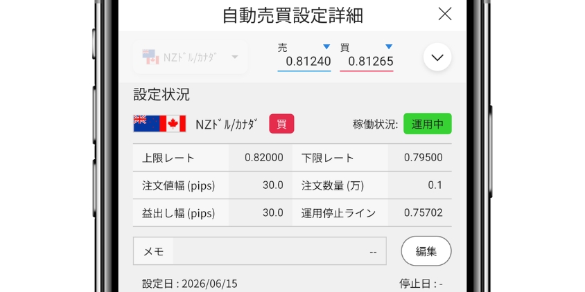Click the 自動売買設定詳細 title text

coord(292,16)
